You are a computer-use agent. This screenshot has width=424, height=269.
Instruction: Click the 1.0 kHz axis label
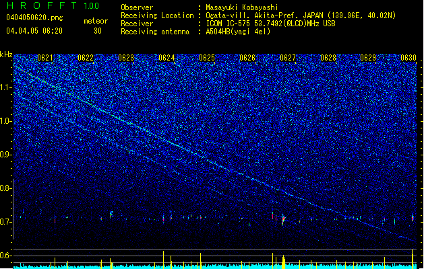coord(6,121)
